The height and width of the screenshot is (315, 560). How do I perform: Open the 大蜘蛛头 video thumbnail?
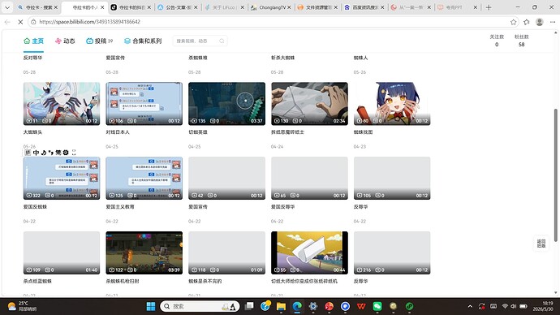pyautogui.click(x=62, y=104)
